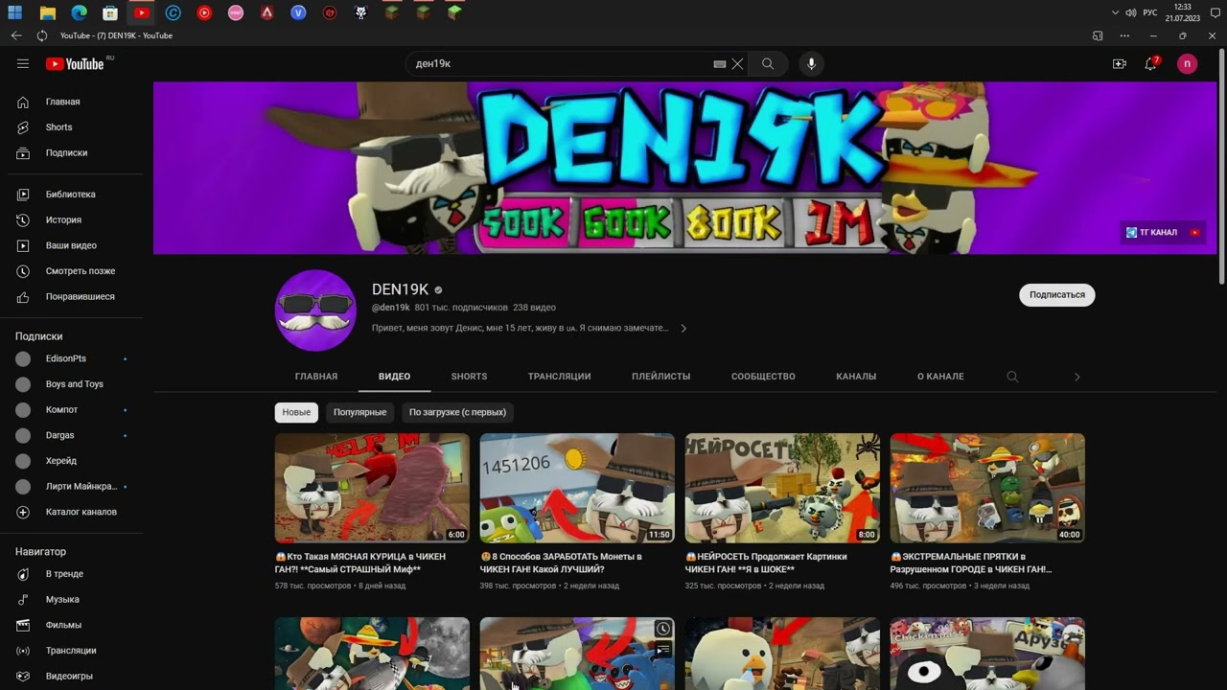Reload the page with refresh icon
This screenshot has height=690, width=1227.
coord(42,35)
